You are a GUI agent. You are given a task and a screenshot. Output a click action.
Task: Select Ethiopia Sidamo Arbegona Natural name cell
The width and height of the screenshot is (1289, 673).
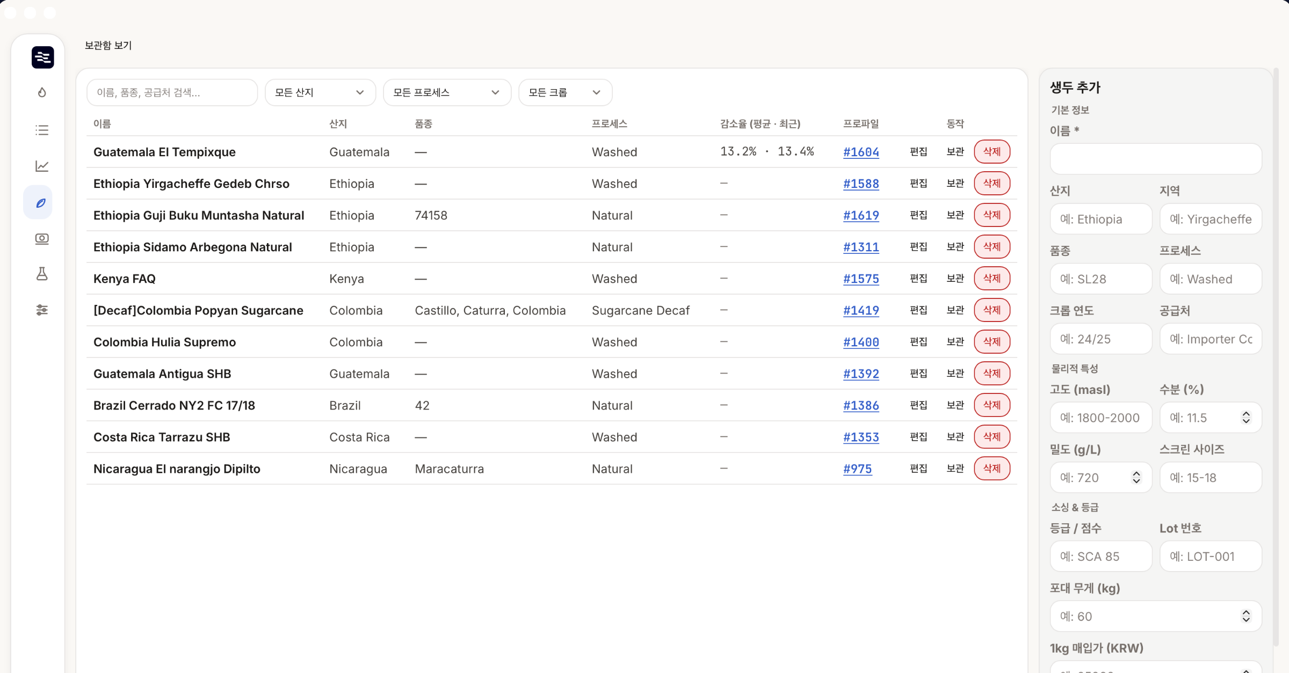point(193,247)
